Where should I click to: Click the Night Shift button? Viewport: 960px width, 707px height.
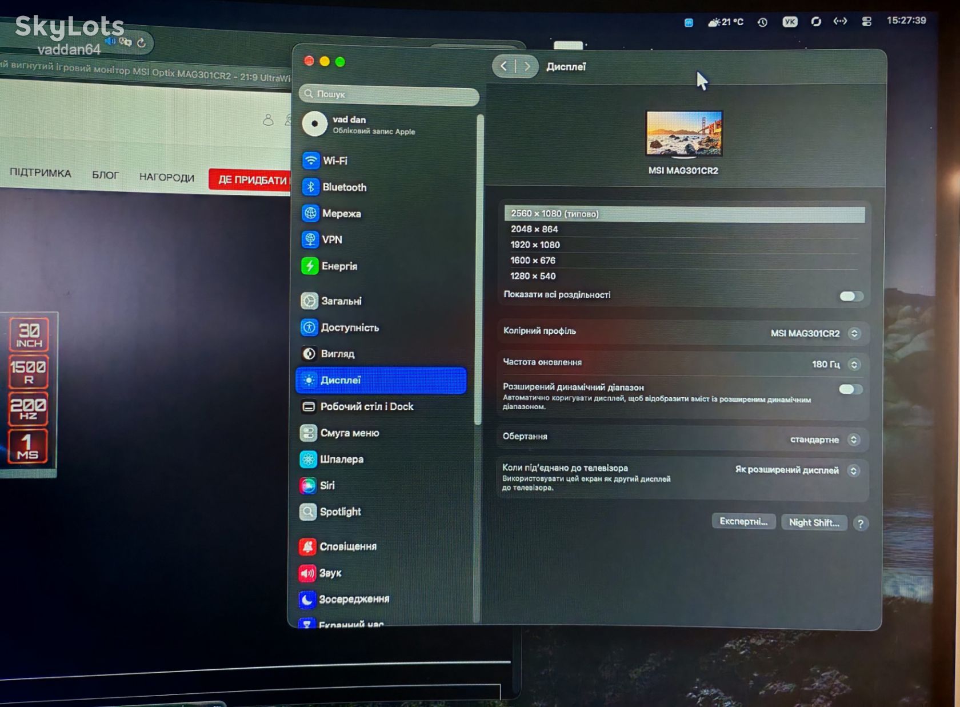pos(814,522)
